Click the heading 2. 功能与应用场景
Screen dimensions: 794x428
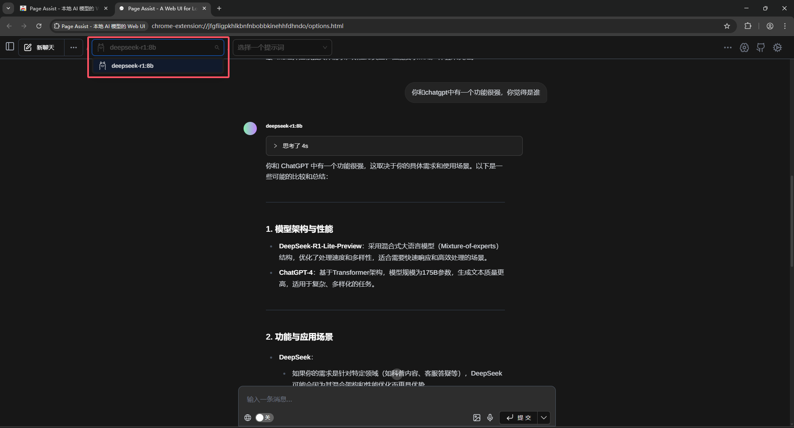click(299, 337)
